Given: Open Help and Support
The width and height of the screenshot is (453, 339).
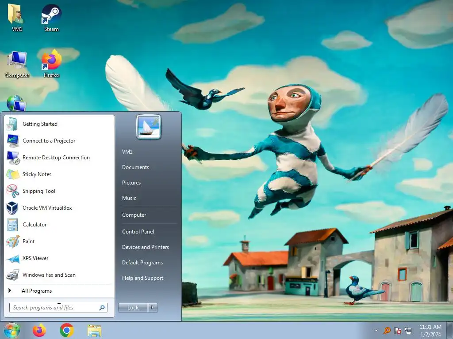Looking at the screenshot, I should coord(142,278).
